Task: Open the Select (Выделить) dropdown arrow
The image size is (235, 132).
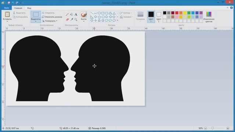Action: click(x=36, y=21)
